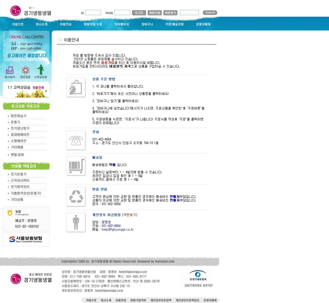The width and height of the screenshot is (329, 303).
Task: Focus the ID input field
Action: coord(93,13)
